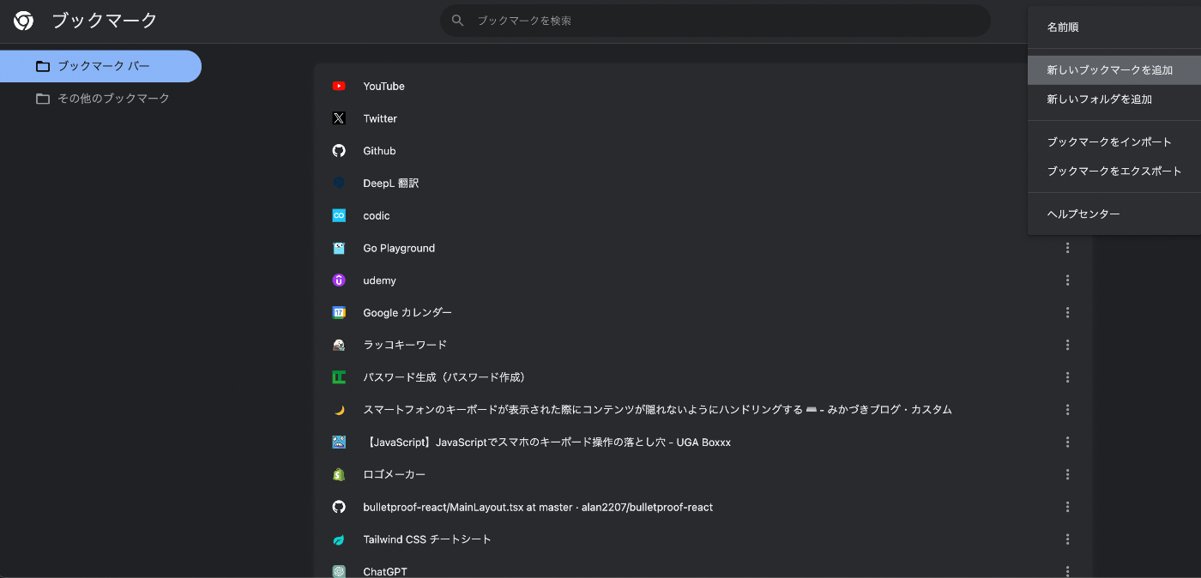Image resolution: width=1201 pixels, height=578 pixels.
Task: Click the ブックマーク page heading
Action: point(105,21)
